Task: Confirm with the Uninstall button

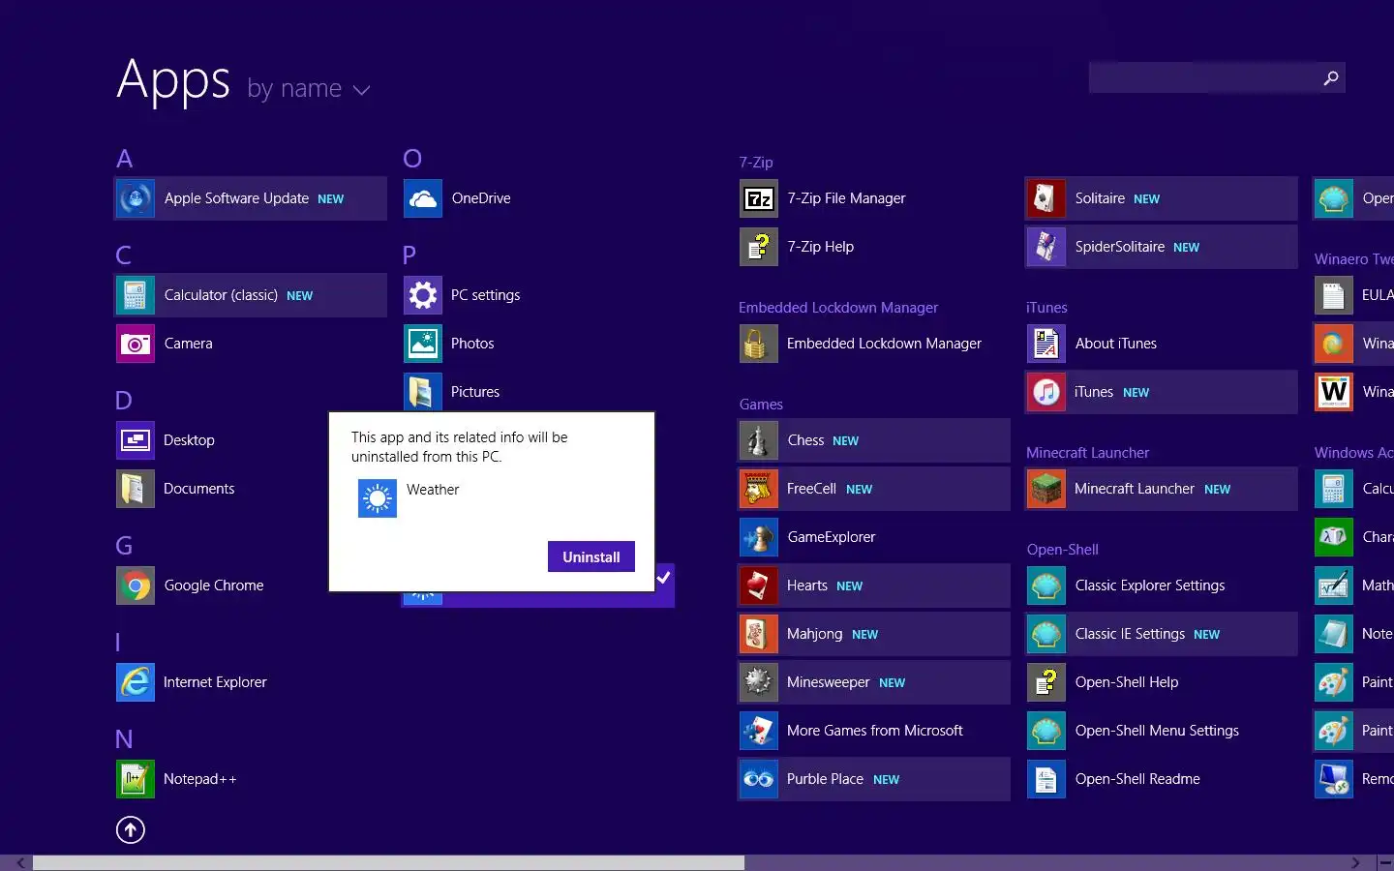Action: tap(591, 556)
